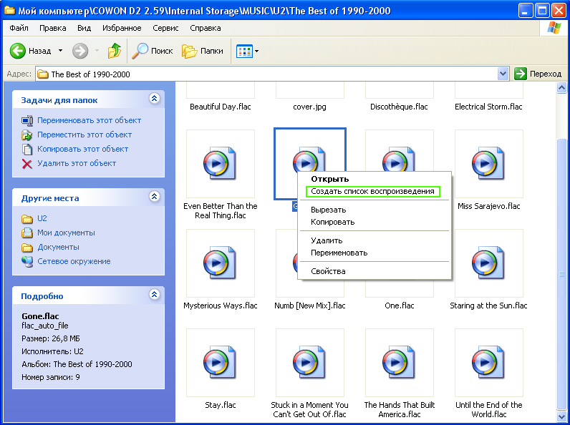Open Мои документы link
This screenshot has width=570, height=425.
[x=66, y=233]
